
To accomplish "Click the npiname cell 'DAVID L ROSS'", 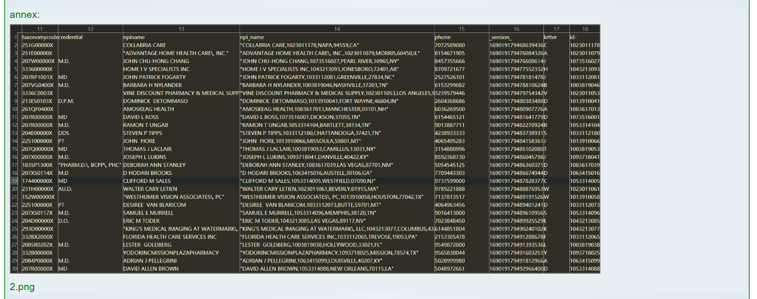I will 181,117.
